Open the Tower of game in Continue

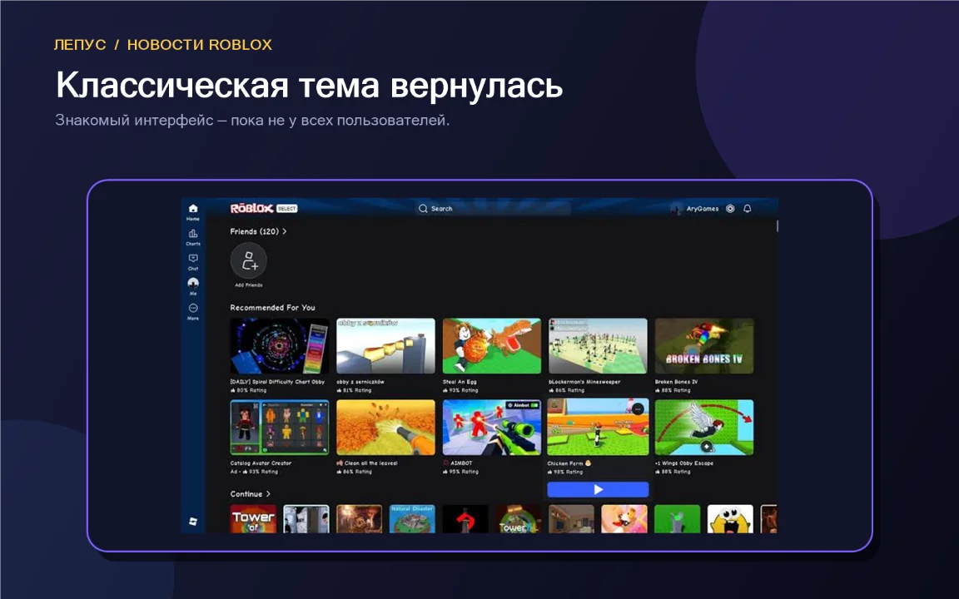coord(253,519)
